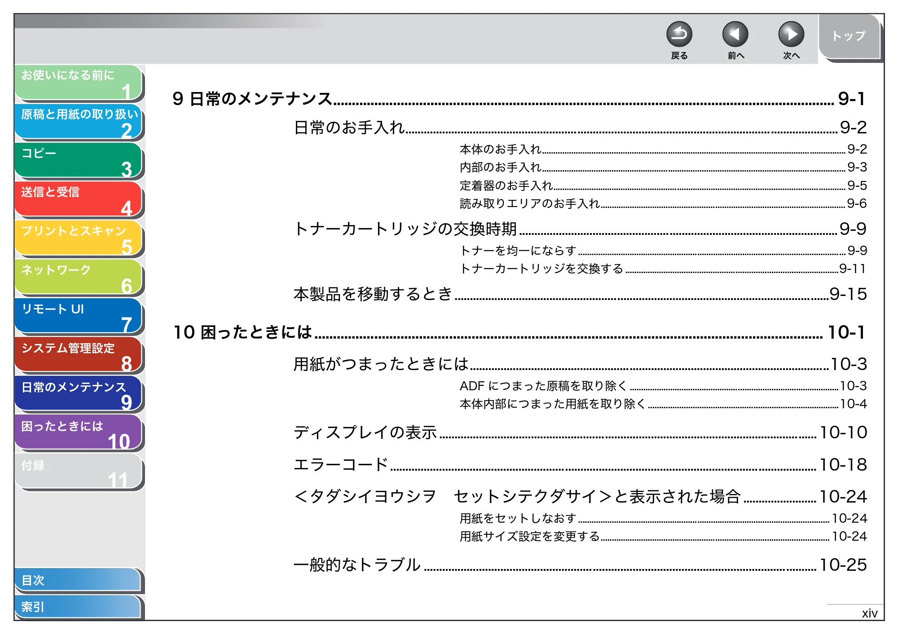Open entry 用紙をセットしなおす

[663, 518]
